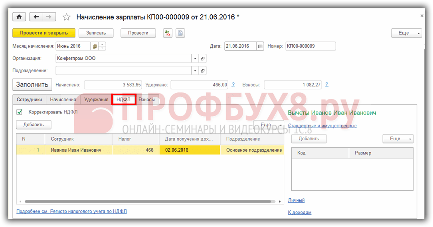Click the Месяц начисления input field
Viewport: 433px width, 227px height.
coord(73,46)
